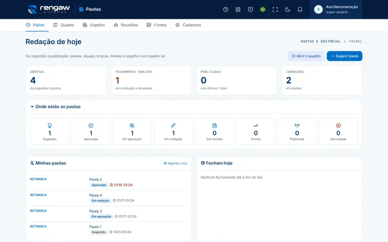Click the deadline 01/11 23:24
Image resolution: width=388 pixels, height=242 pixels.
(x=126, y=216)
